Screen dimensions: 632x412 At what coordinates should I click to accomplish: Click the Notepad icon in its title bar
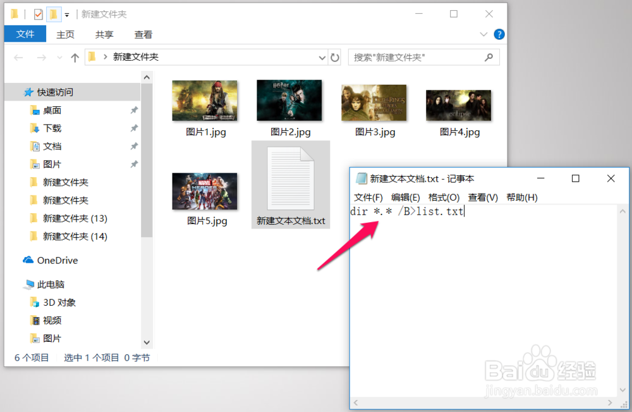pos(361,178)
